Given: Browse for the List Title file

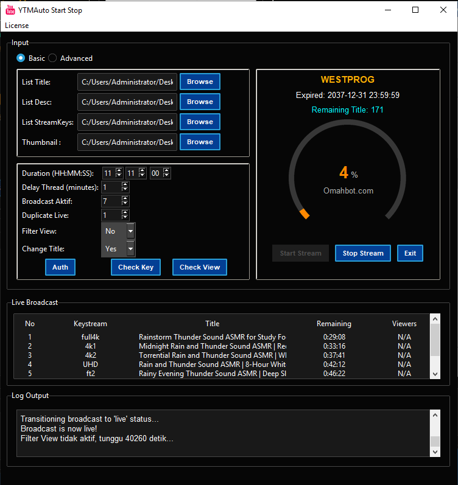Looking at the screenshot, I should pos(200,82).
